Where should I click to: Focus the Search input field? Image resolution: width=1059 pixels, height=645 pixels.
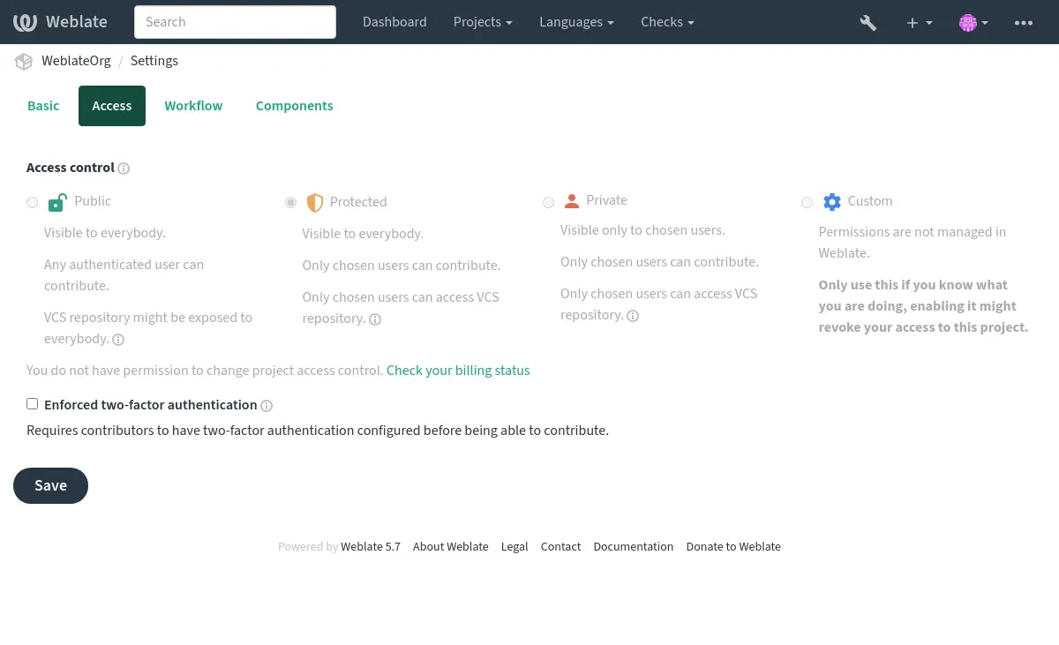235,22
